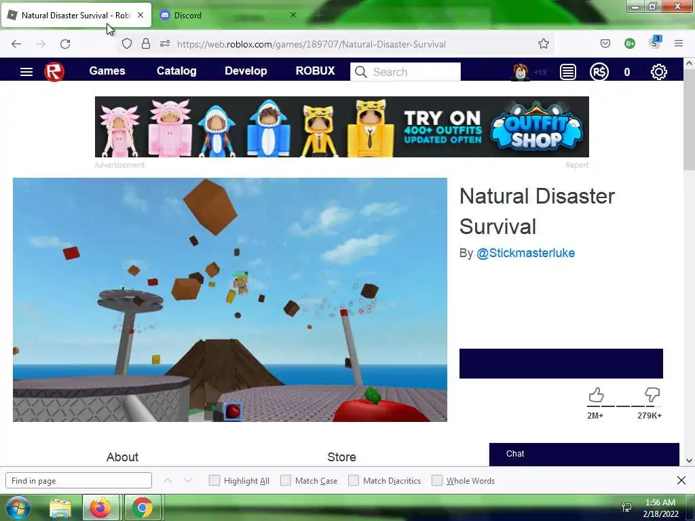Select the Natural Disaster Survival browser tab
Screen dimensions: 695x521
[x=76, y=15]
